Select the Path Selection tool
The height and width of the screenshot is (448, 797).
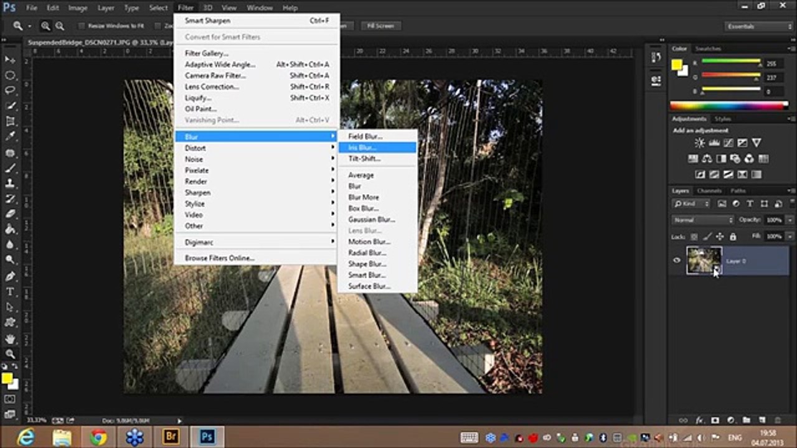10,307
